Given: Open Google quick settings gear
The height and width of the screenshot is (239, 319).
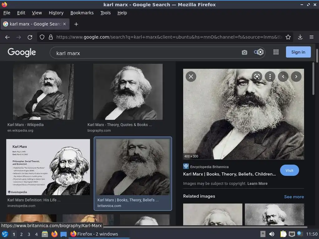Looking at the screenshot, I should (x=260, y=52).
